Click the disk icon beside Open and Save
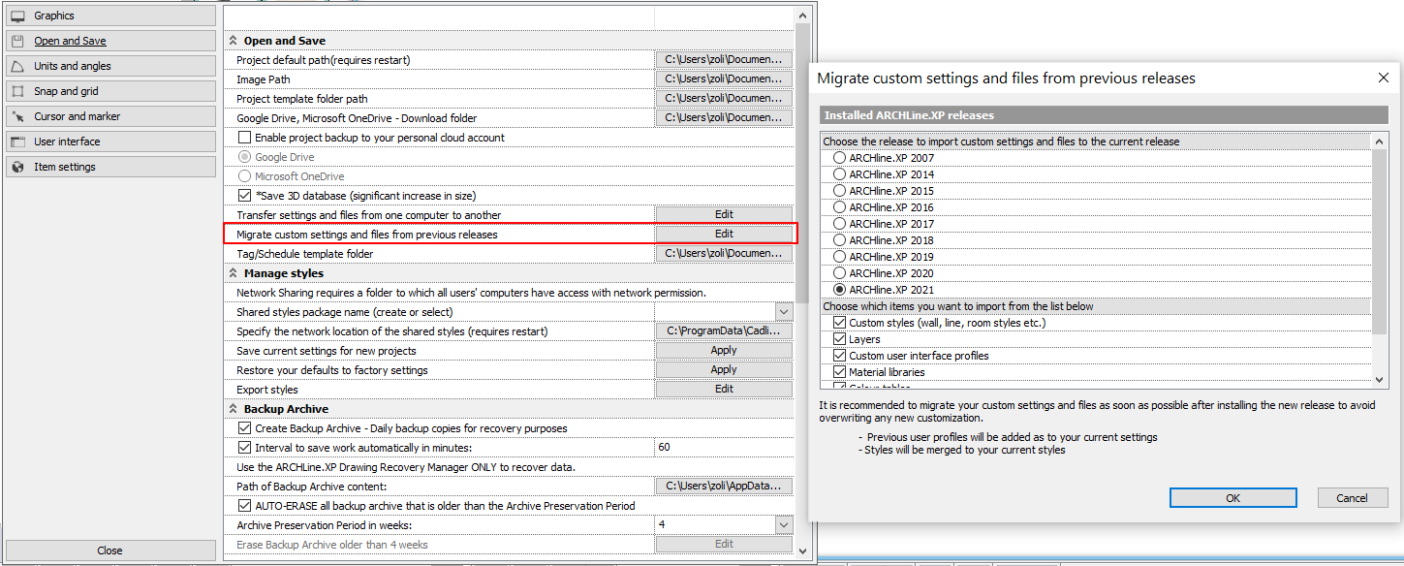1404x566 pixels. tap(16, 41)
